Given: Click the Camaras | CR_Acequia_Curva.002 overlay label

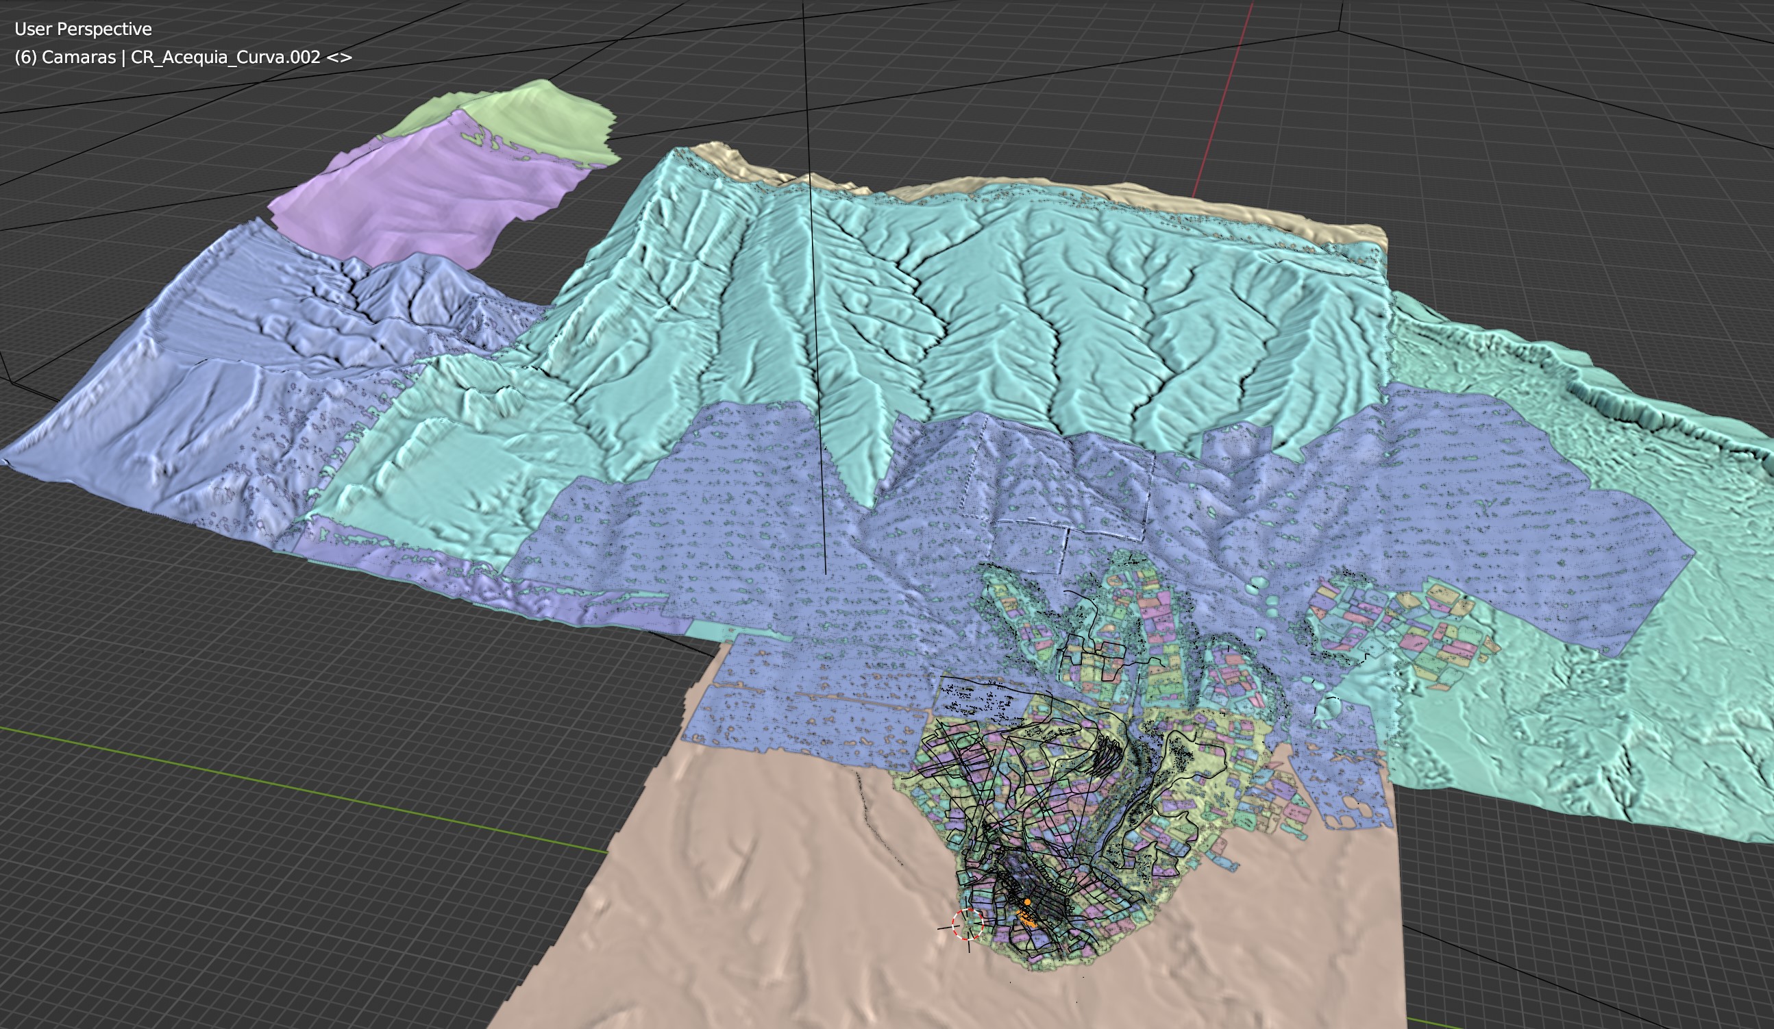Looking at the screenshot, I should click(183, 57).
